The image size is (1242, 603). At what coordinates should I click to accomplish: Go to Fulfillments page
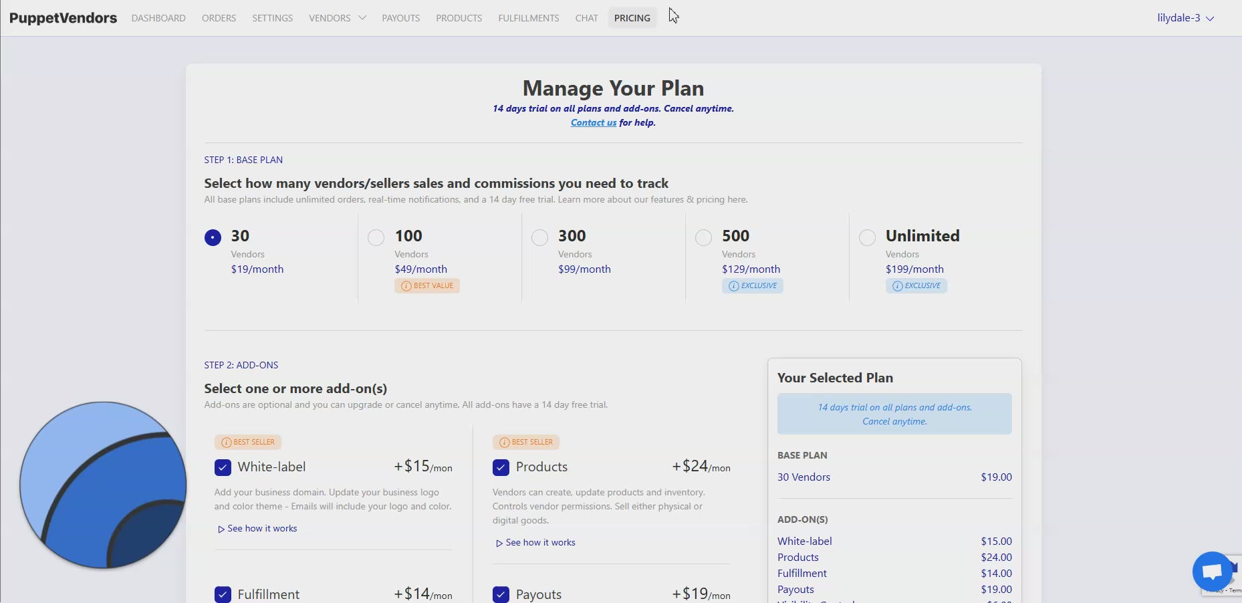click(x=528, y=18)
